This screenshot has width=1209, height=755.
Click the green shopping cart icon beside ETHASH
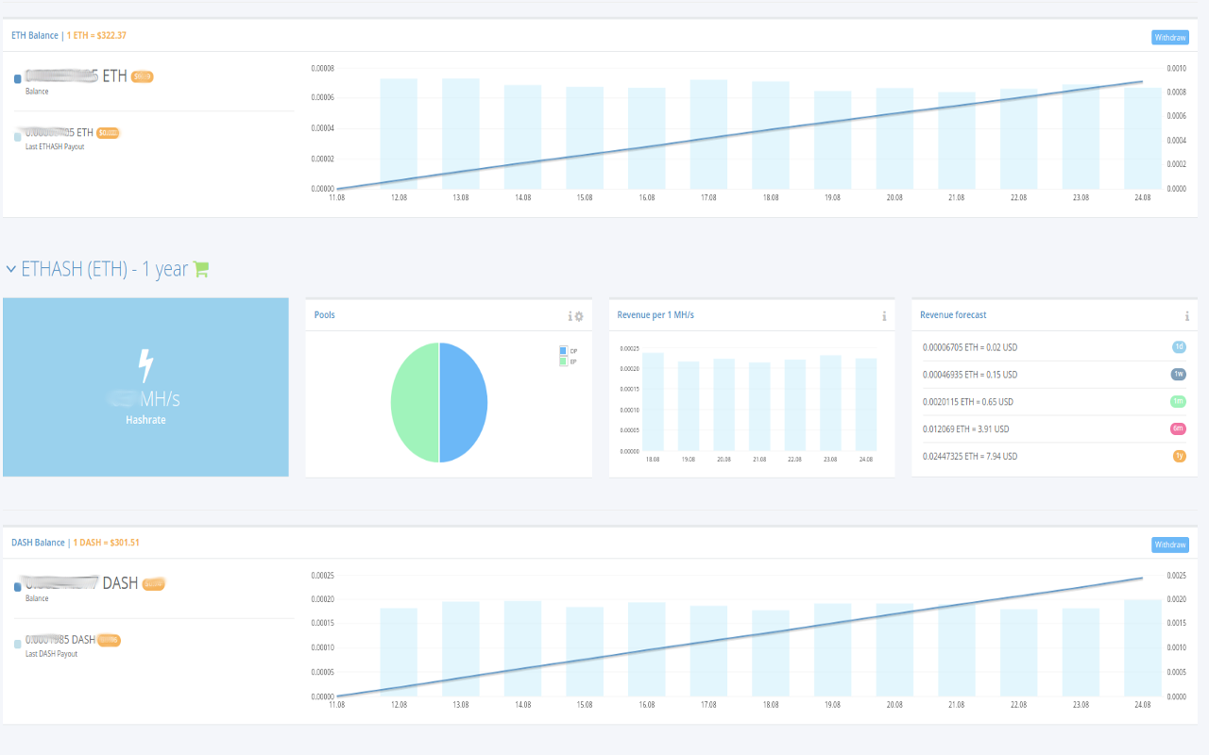(201, 269)
